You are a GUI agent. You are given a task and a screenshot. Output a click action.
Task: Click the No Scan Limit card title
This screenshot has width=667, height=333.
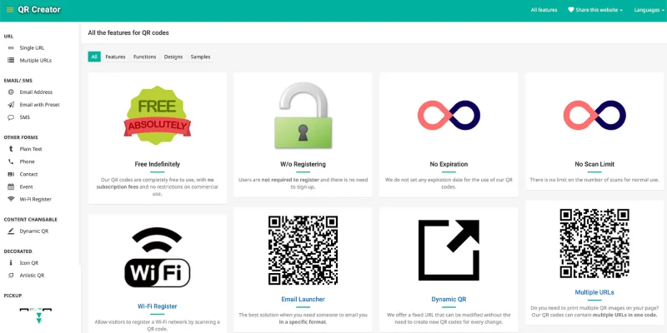594,164
